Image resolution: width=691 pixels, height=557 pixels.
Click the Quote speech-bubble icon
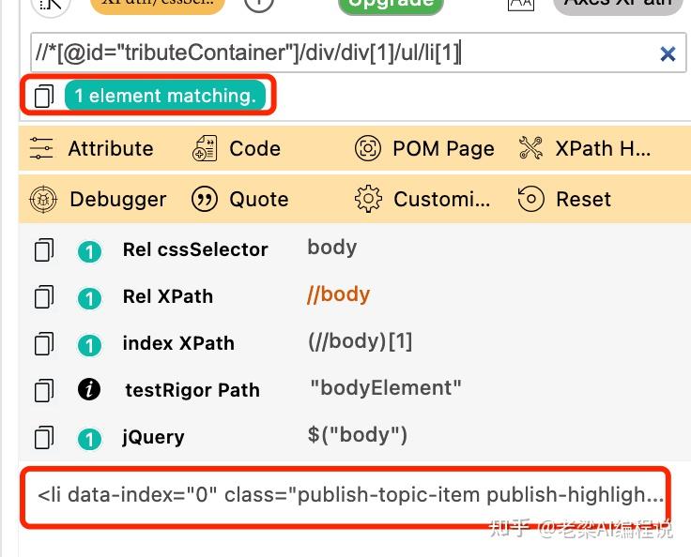[204, 199]
